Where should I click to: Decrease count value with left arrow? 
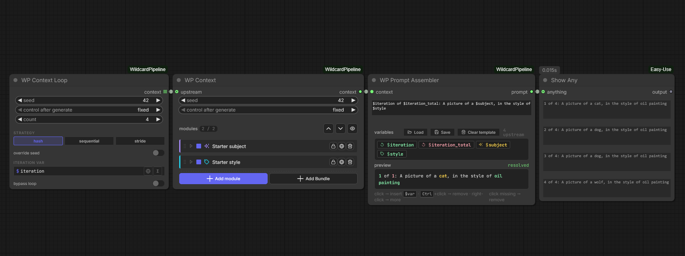[20, 119]
